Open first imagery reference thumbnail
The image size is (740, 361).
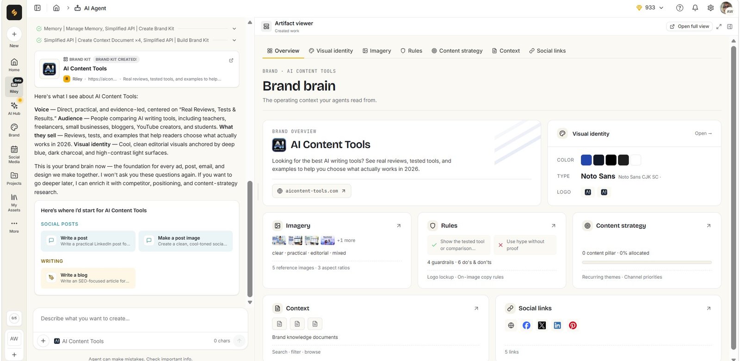pos(279,240)
